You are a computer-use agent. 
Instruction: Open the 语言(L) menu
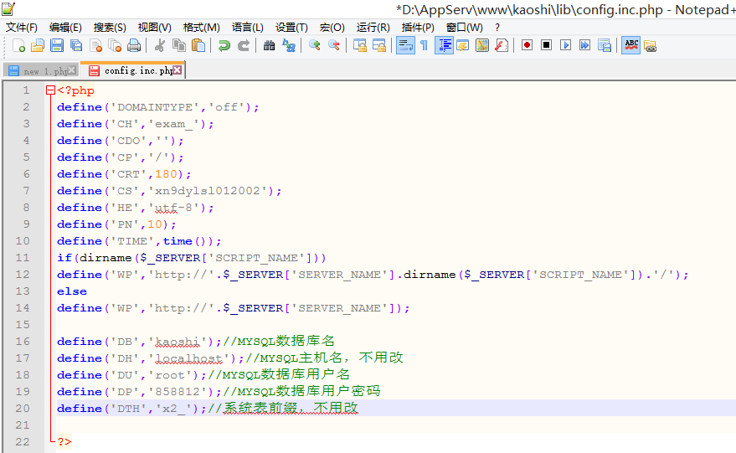coord(247,28)
